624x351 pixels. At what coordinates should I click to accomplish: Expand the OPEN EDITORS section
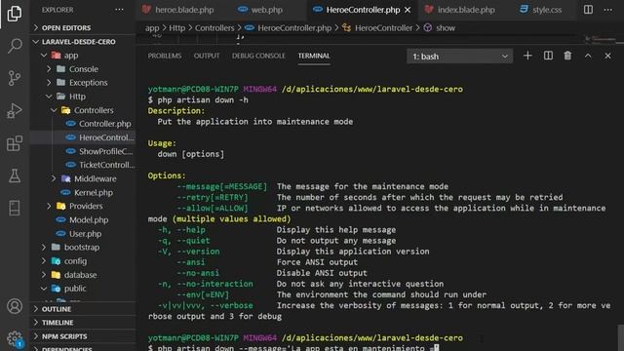tap(83, 27)
